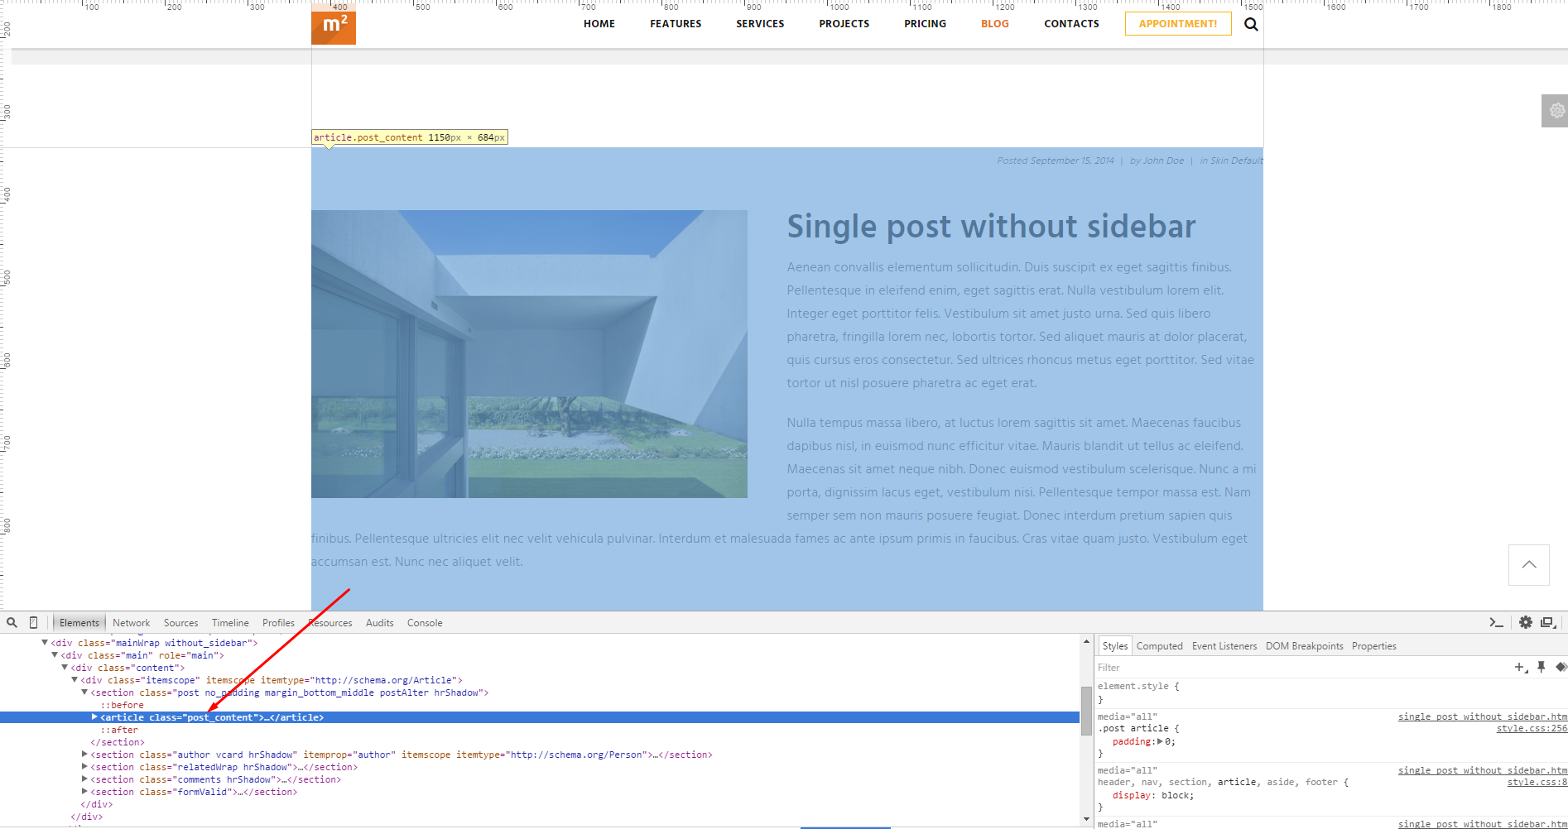The height and width of the screenshot is (829, 1568).
Task: Open DevTools settings gear
Action: click(x=1525, y=623)
